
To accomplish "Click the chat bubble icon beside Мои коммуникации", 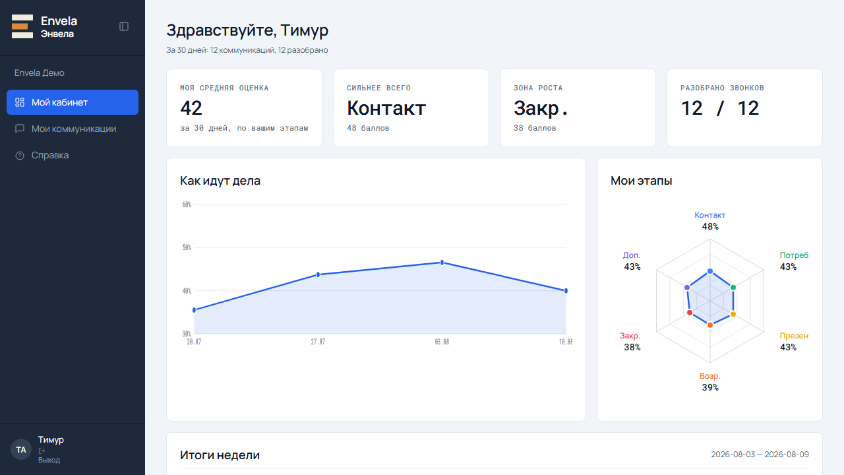I will pos(20,129).
